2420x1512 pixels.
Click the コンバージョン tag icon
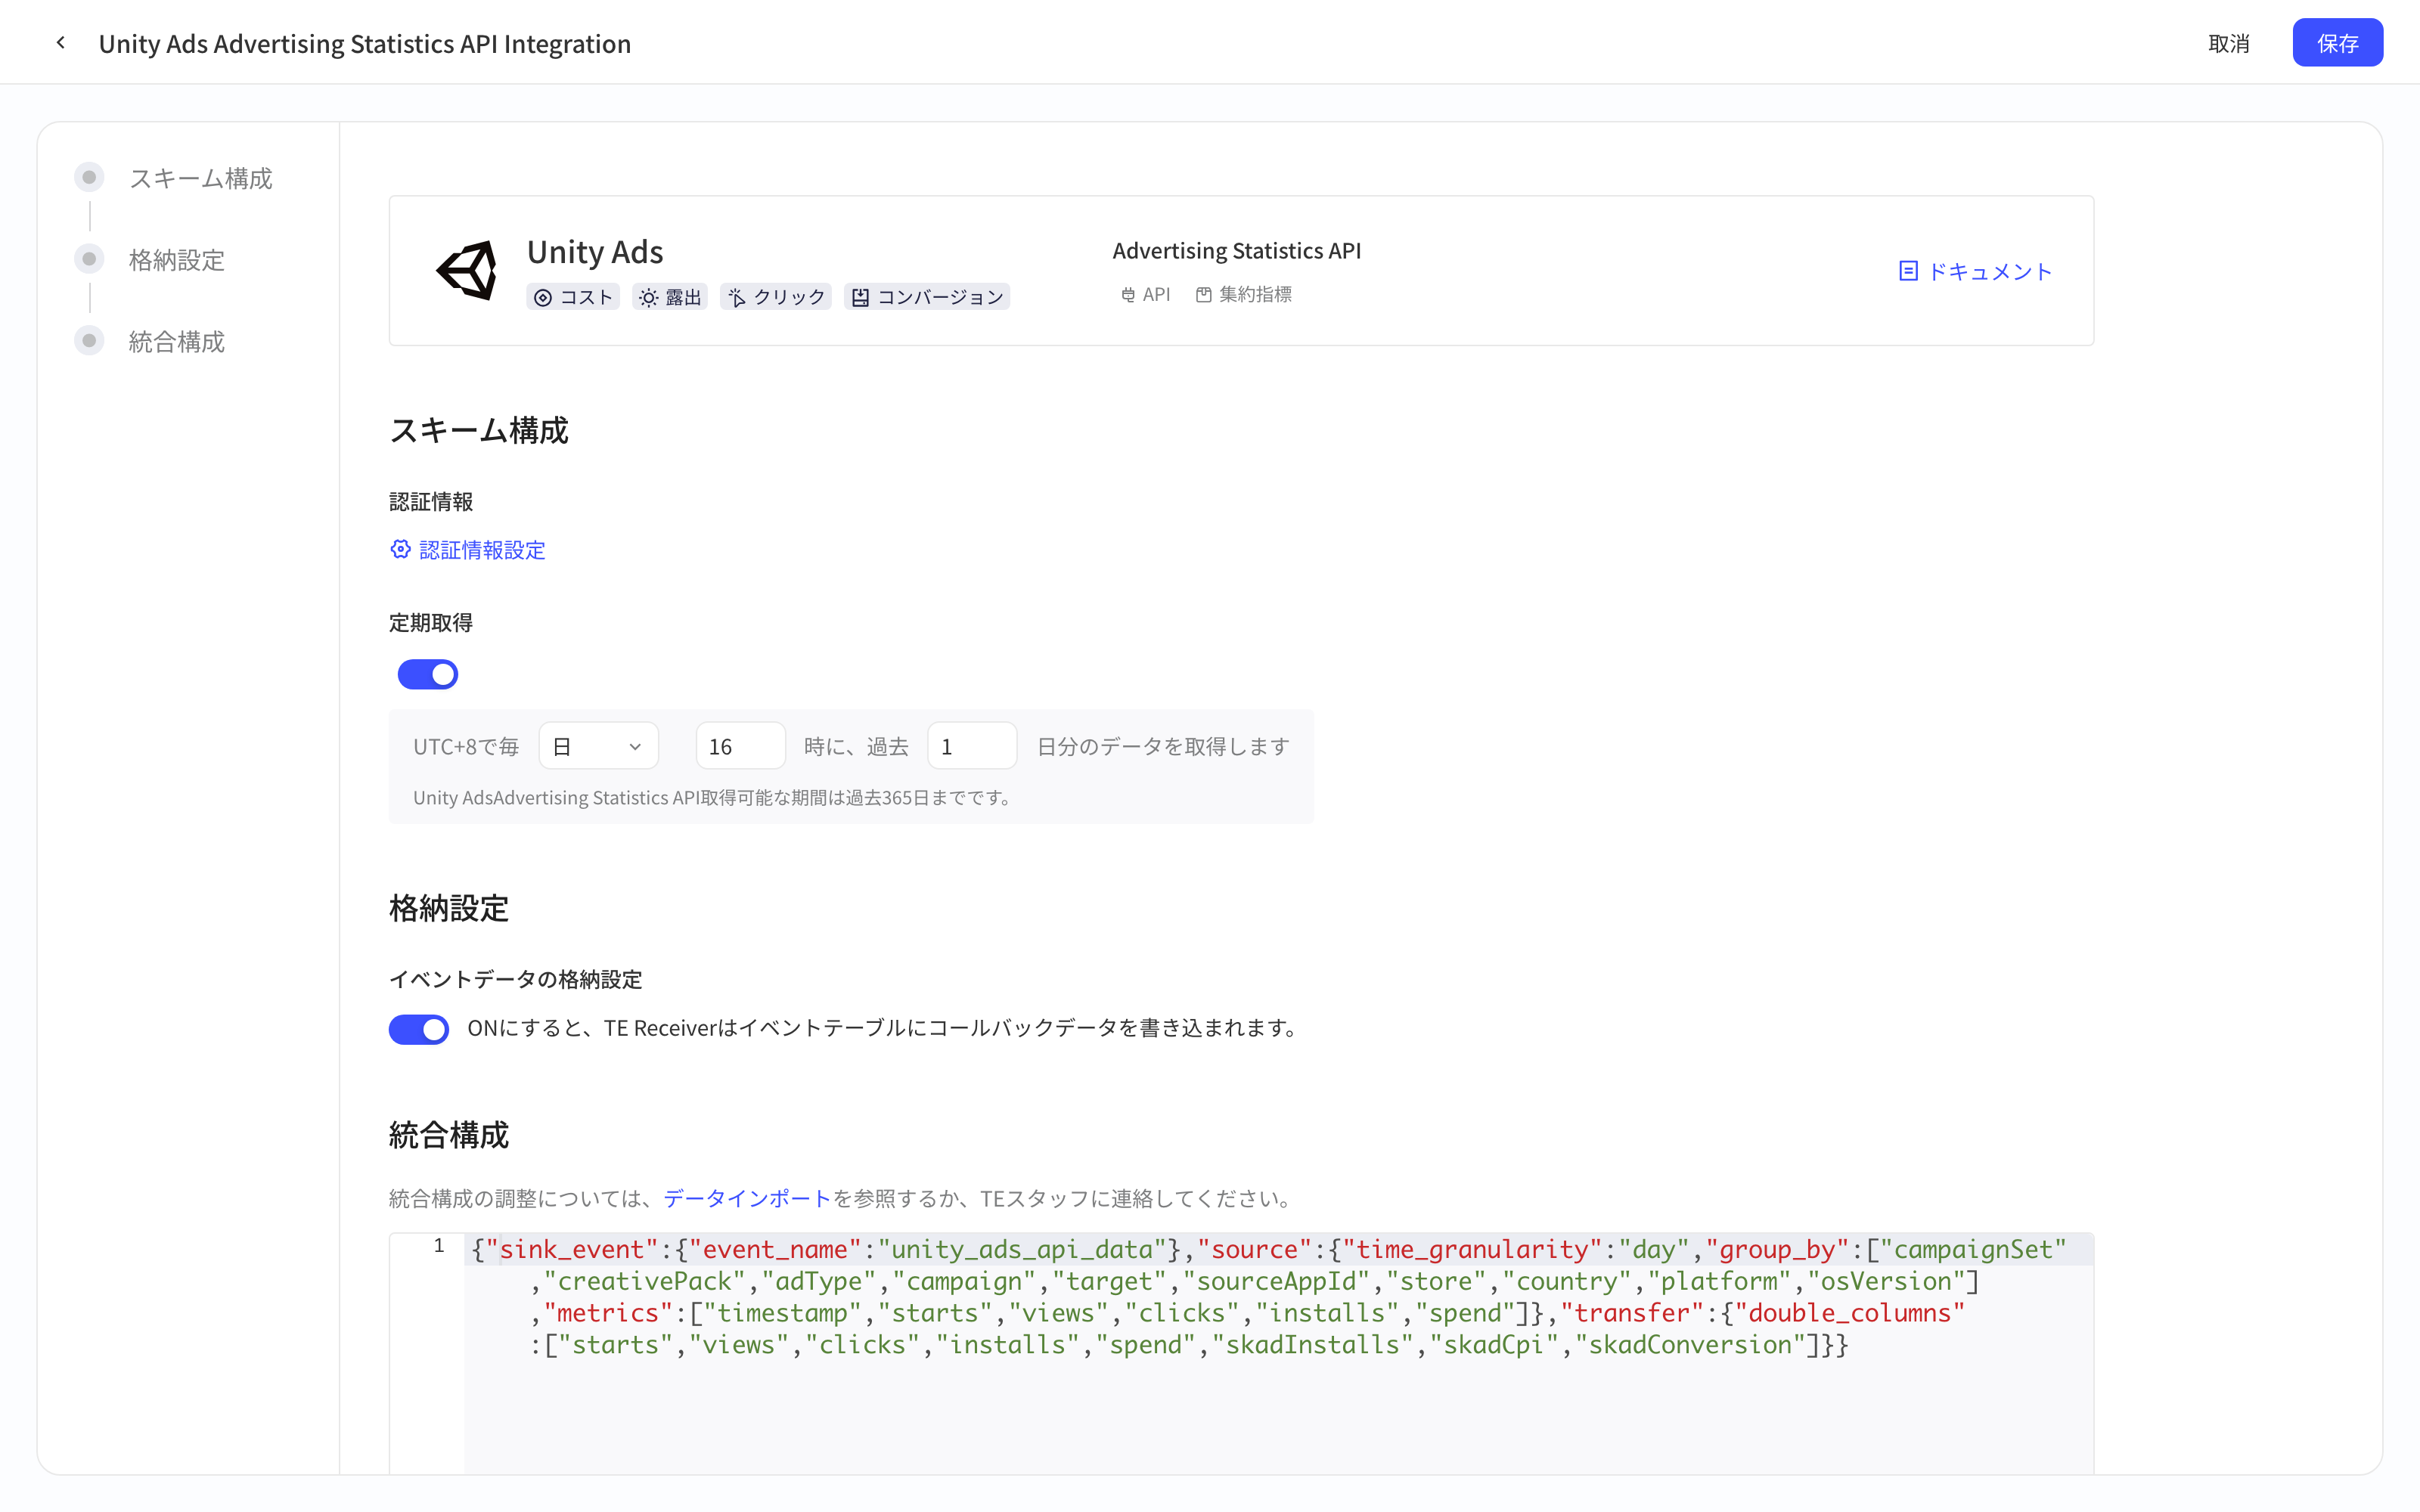click(861, 298)
